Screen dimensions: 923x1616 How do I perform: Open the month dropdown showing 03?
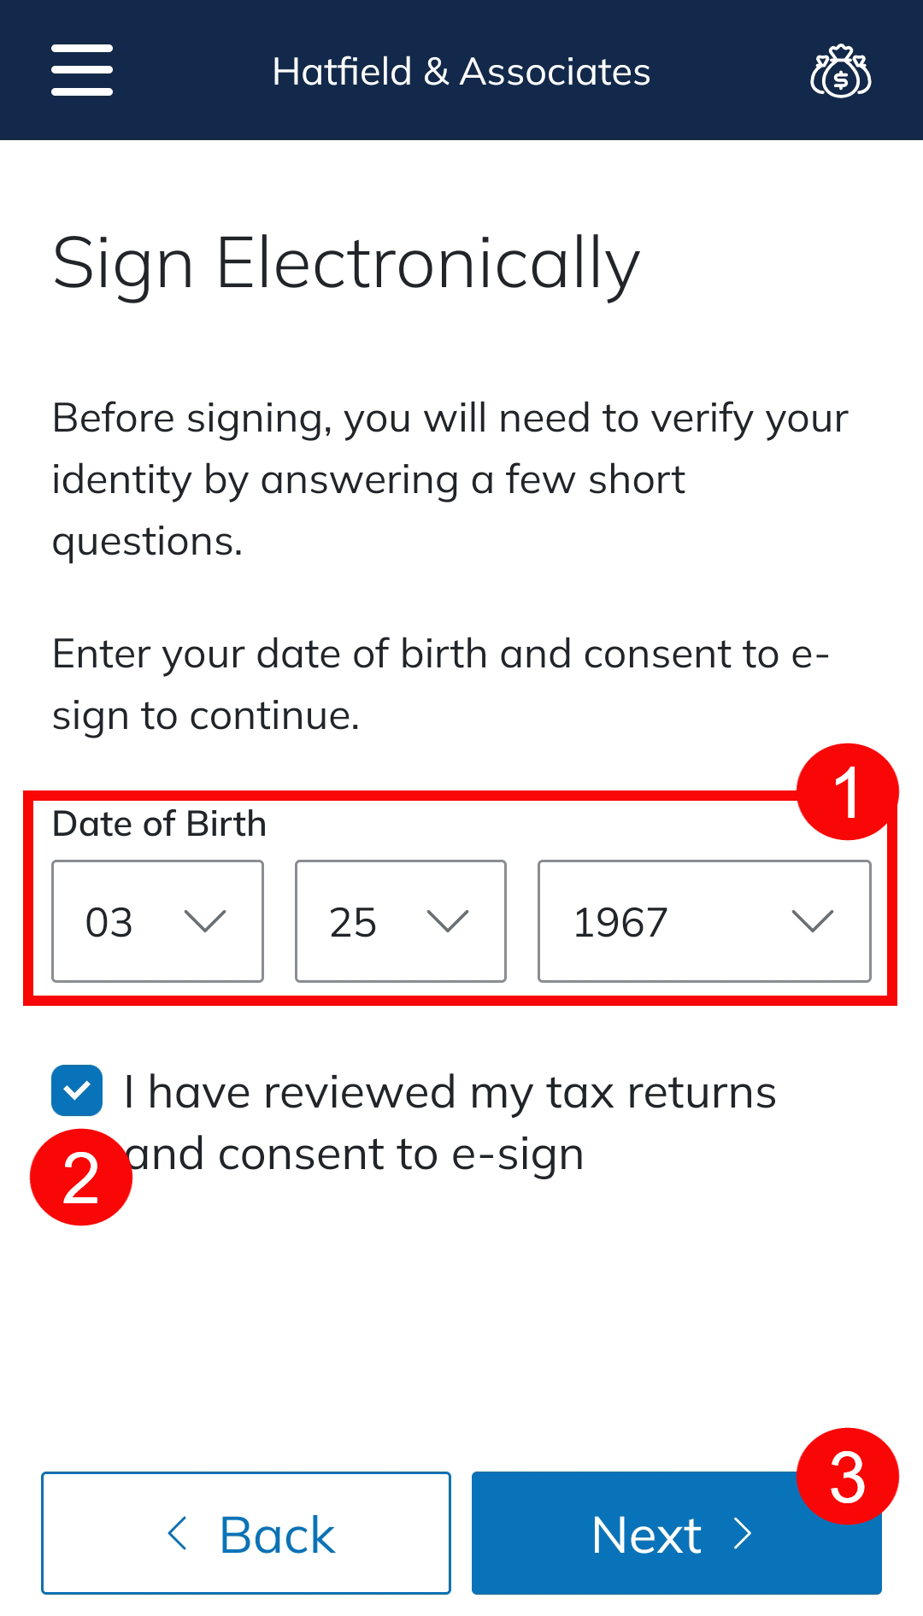tap(157, 921)
